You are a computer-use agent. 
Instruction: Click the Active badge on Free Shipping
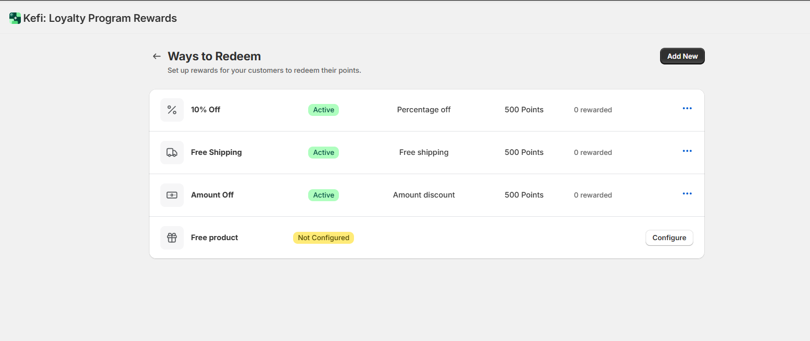click(323, 152)
